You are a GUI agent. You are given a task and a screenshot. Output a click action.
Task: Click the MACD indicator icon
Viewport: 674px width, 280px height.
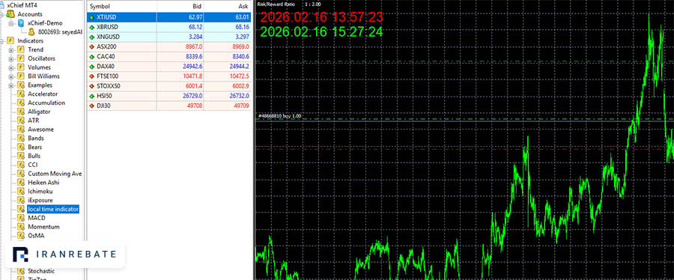pyautogui.click(x=20, y=218)
